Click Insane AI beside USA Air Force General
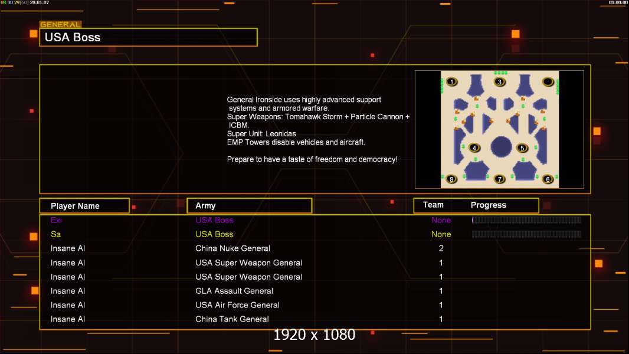Viewport: 629px width, 354px height. (x=68, y=304)
